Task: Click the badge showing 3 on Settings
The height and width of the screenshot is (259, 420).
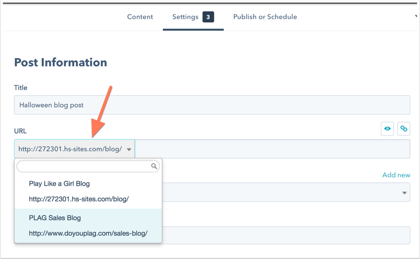Action: coord(208,17)
